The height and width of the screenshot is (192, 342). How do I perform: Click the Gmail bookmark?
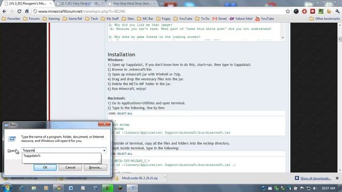click(x=220, y=19)
